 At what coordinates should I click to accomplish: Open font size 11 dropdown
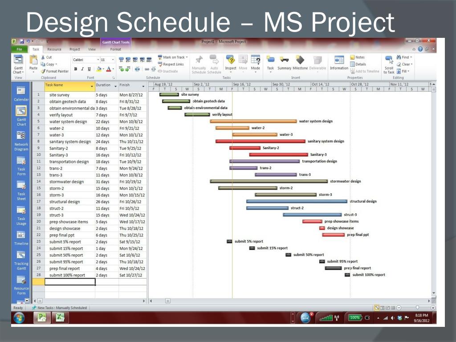click(113, 60)
